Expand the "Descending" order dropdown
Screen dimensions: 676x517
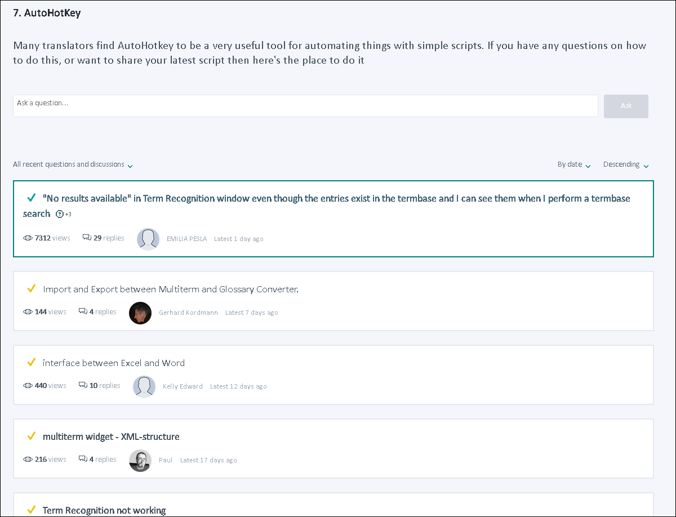625,164
